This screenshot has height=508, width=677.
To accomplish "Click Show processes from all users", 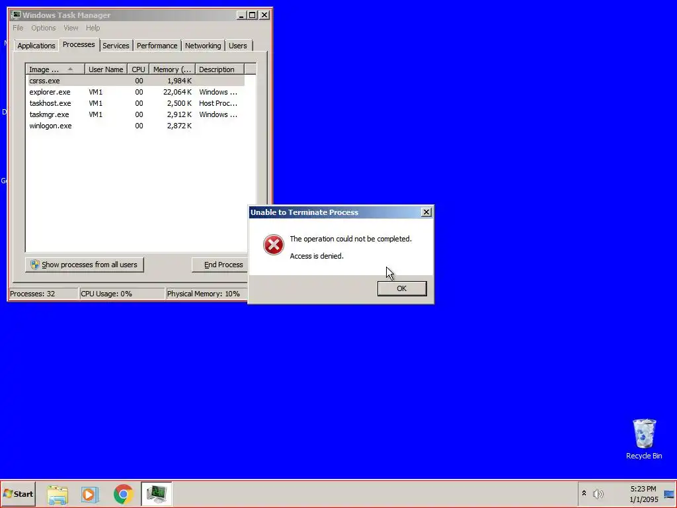I will (85, 265).
